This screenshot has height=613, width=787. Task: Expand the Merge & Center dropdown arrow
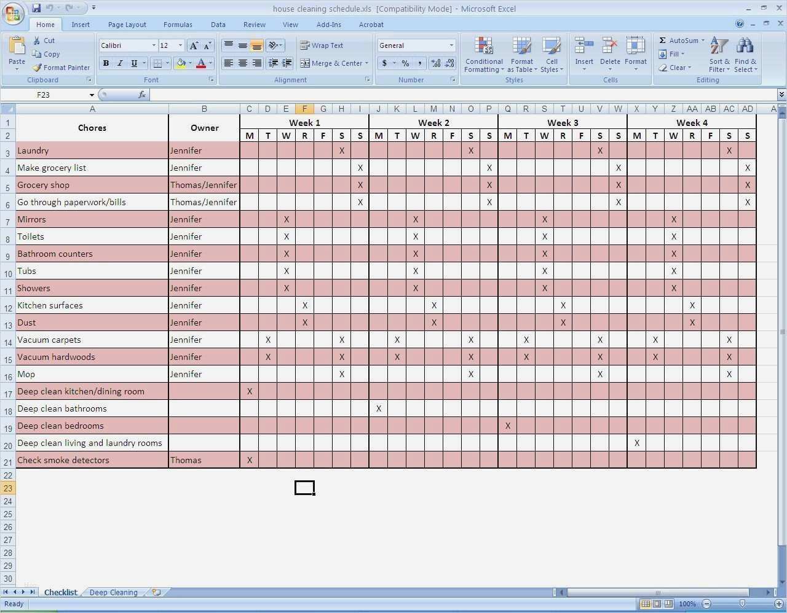click(x=366, y=63)
